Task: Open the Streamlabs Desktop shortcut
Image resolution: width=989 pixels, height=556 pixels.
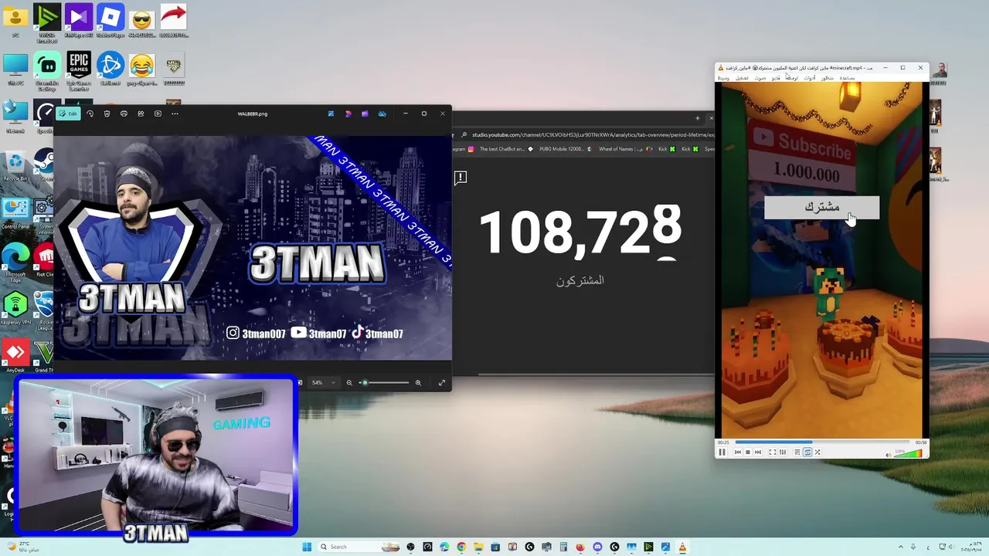Action: (x=47, y=69)
